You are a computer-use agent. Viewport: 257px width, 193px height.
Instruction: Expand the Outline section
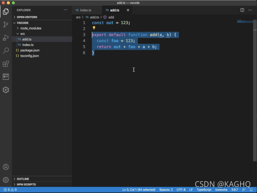42,179
